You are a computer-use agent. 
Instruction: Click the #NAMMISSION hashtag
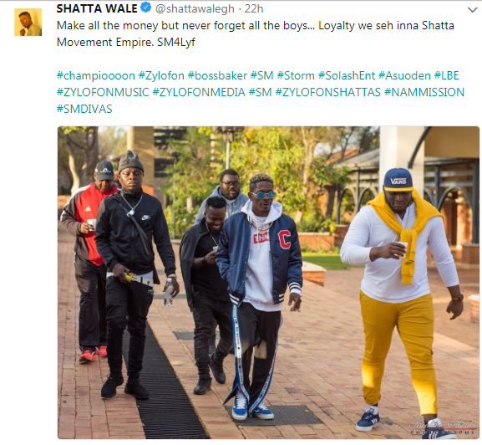(424, 92)
